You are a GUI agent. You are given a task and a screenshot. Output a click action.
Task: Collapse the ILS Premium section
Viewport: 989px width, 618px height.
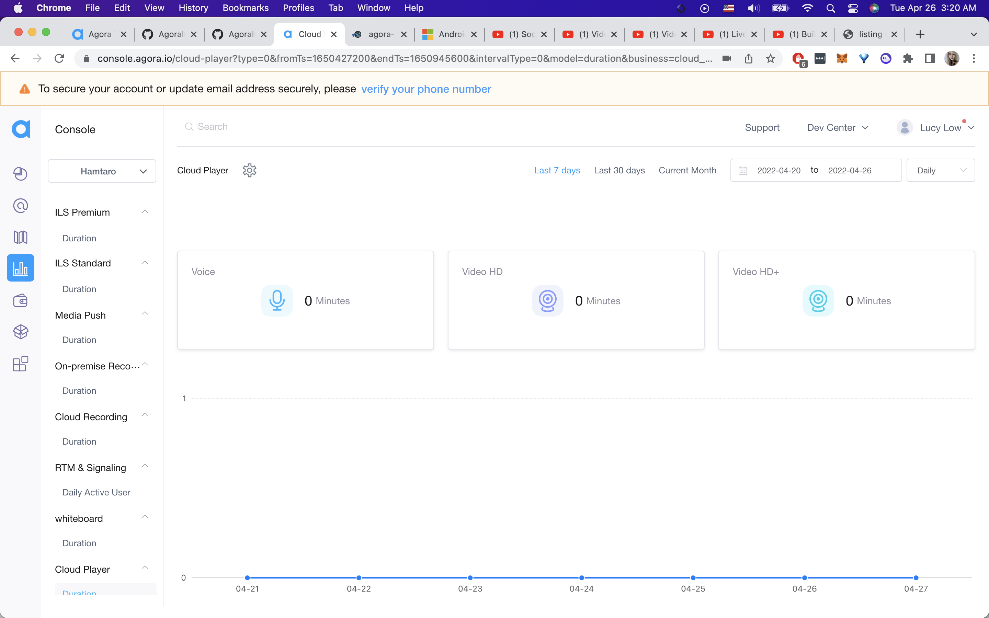tap(145, 212)
